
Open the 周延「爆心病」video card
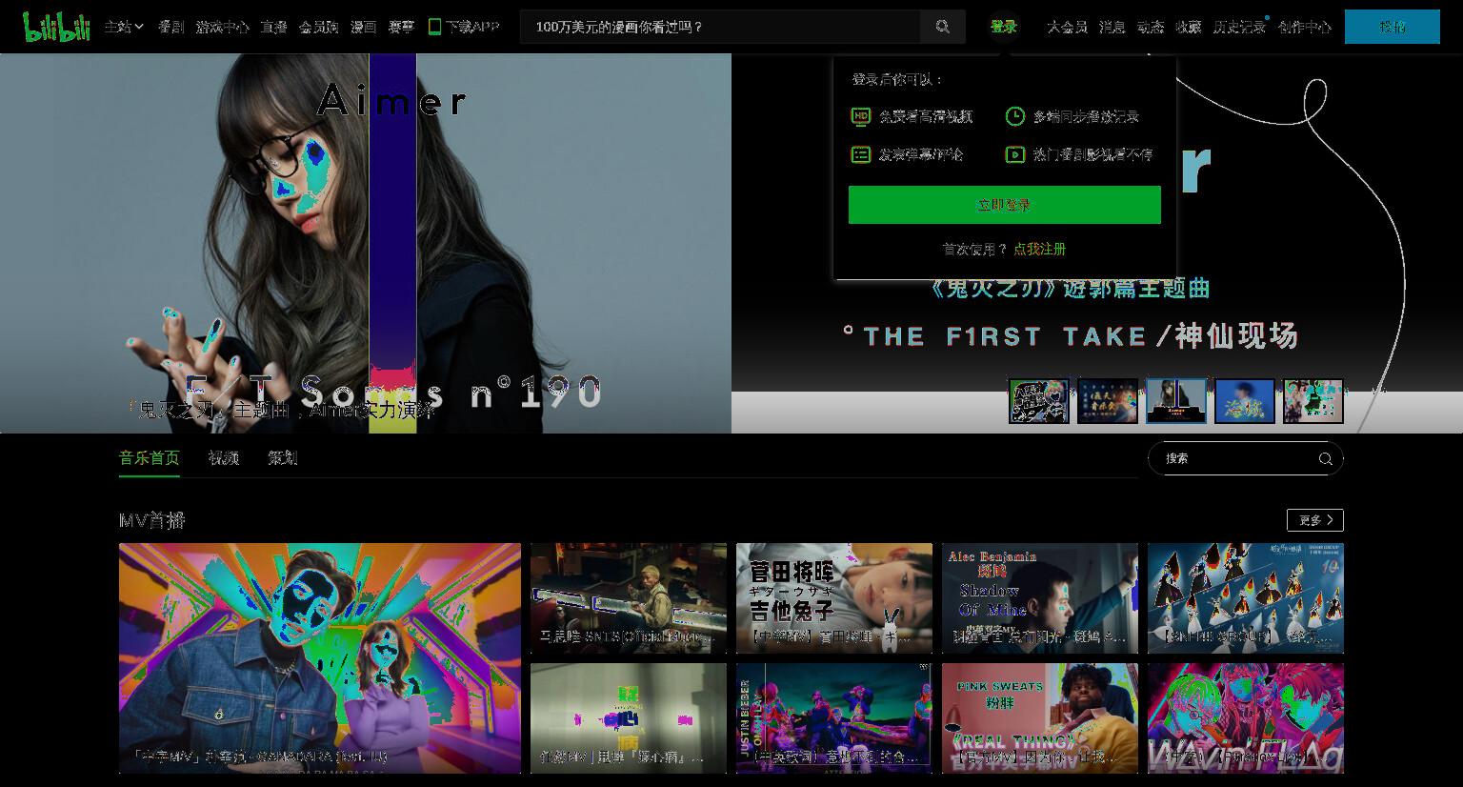coord(629,718)
